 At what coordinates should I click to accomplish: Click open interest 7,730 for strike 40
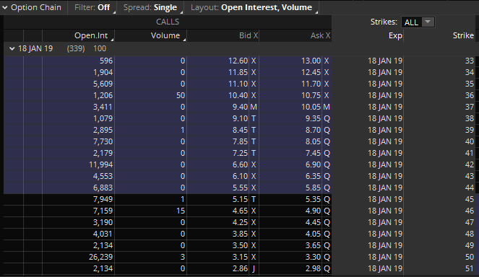point(103,142)
